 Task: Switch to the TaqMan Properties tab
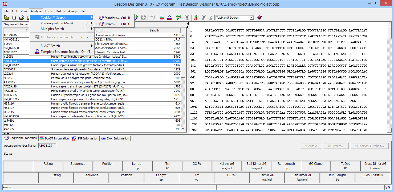point(21,138)
